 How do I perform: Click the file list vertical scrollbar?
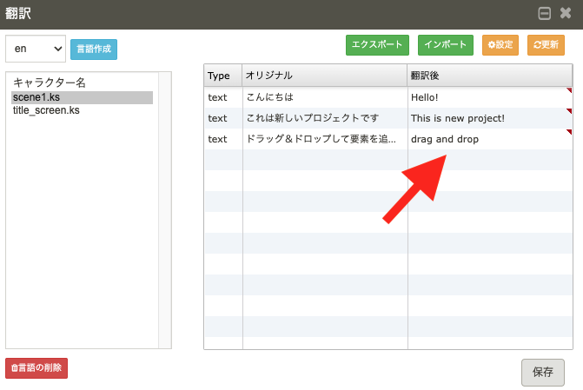[x=165, y=210]
